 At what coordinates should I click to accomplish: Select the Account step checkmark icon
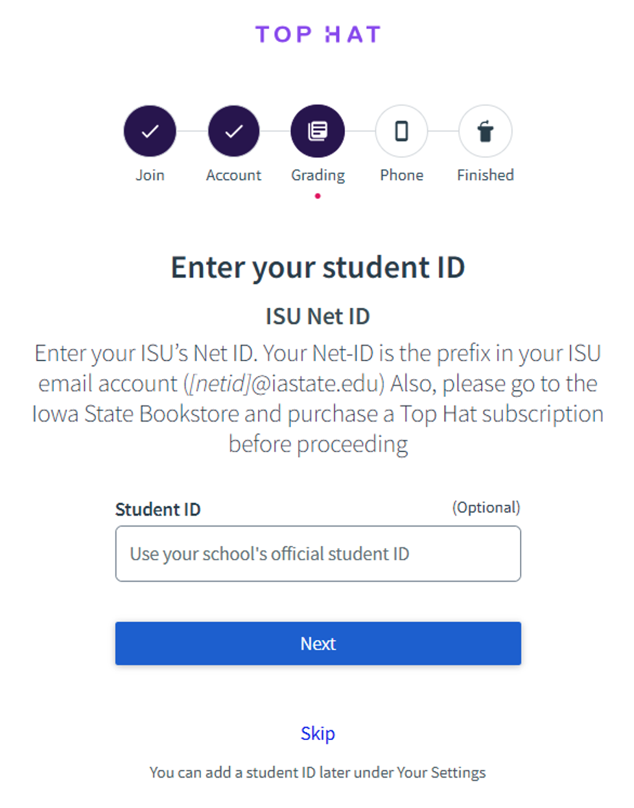pos(233,130)
